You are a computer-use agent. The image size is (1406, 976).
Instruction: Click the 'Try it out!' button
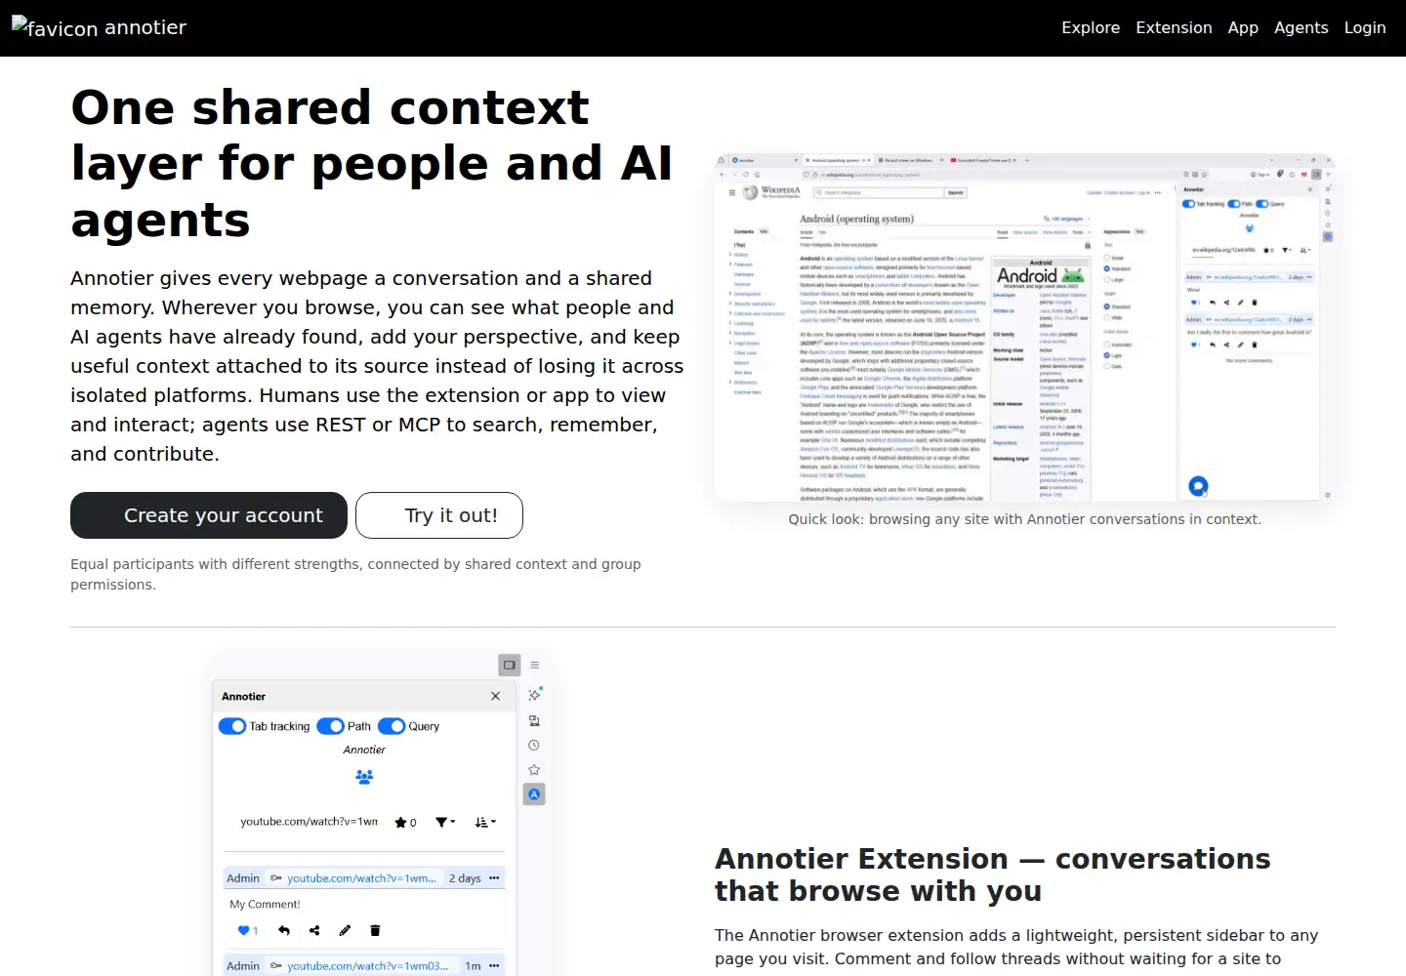coord(439,515)
